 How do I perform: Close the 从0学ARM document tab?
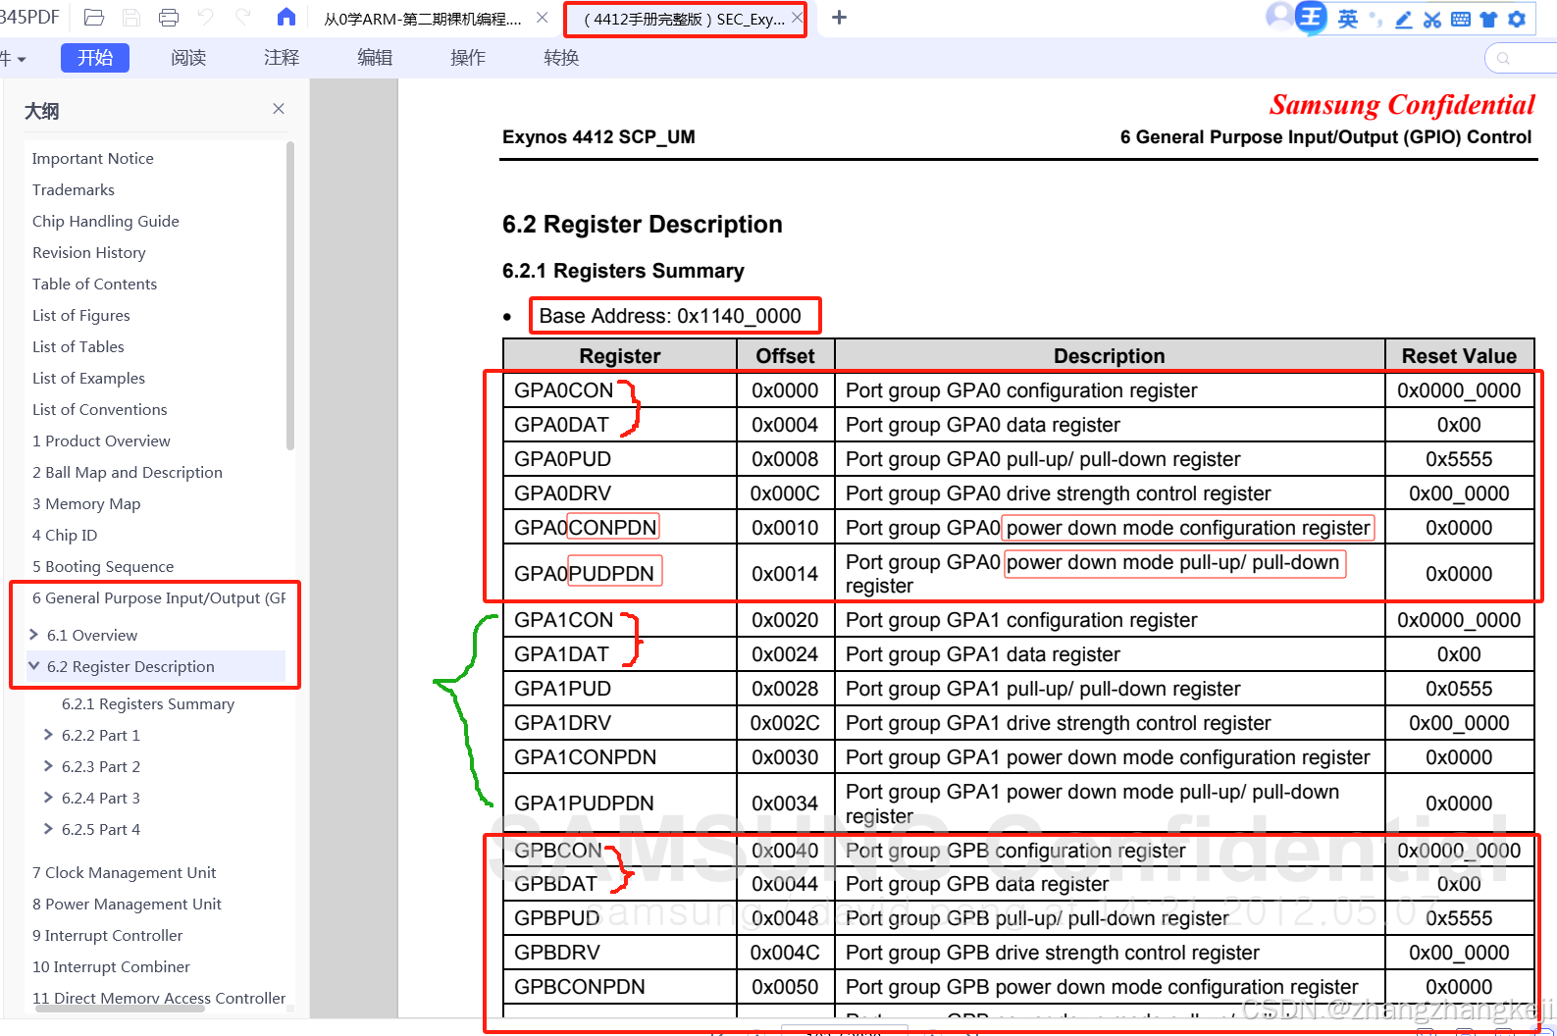click(543, 18)
